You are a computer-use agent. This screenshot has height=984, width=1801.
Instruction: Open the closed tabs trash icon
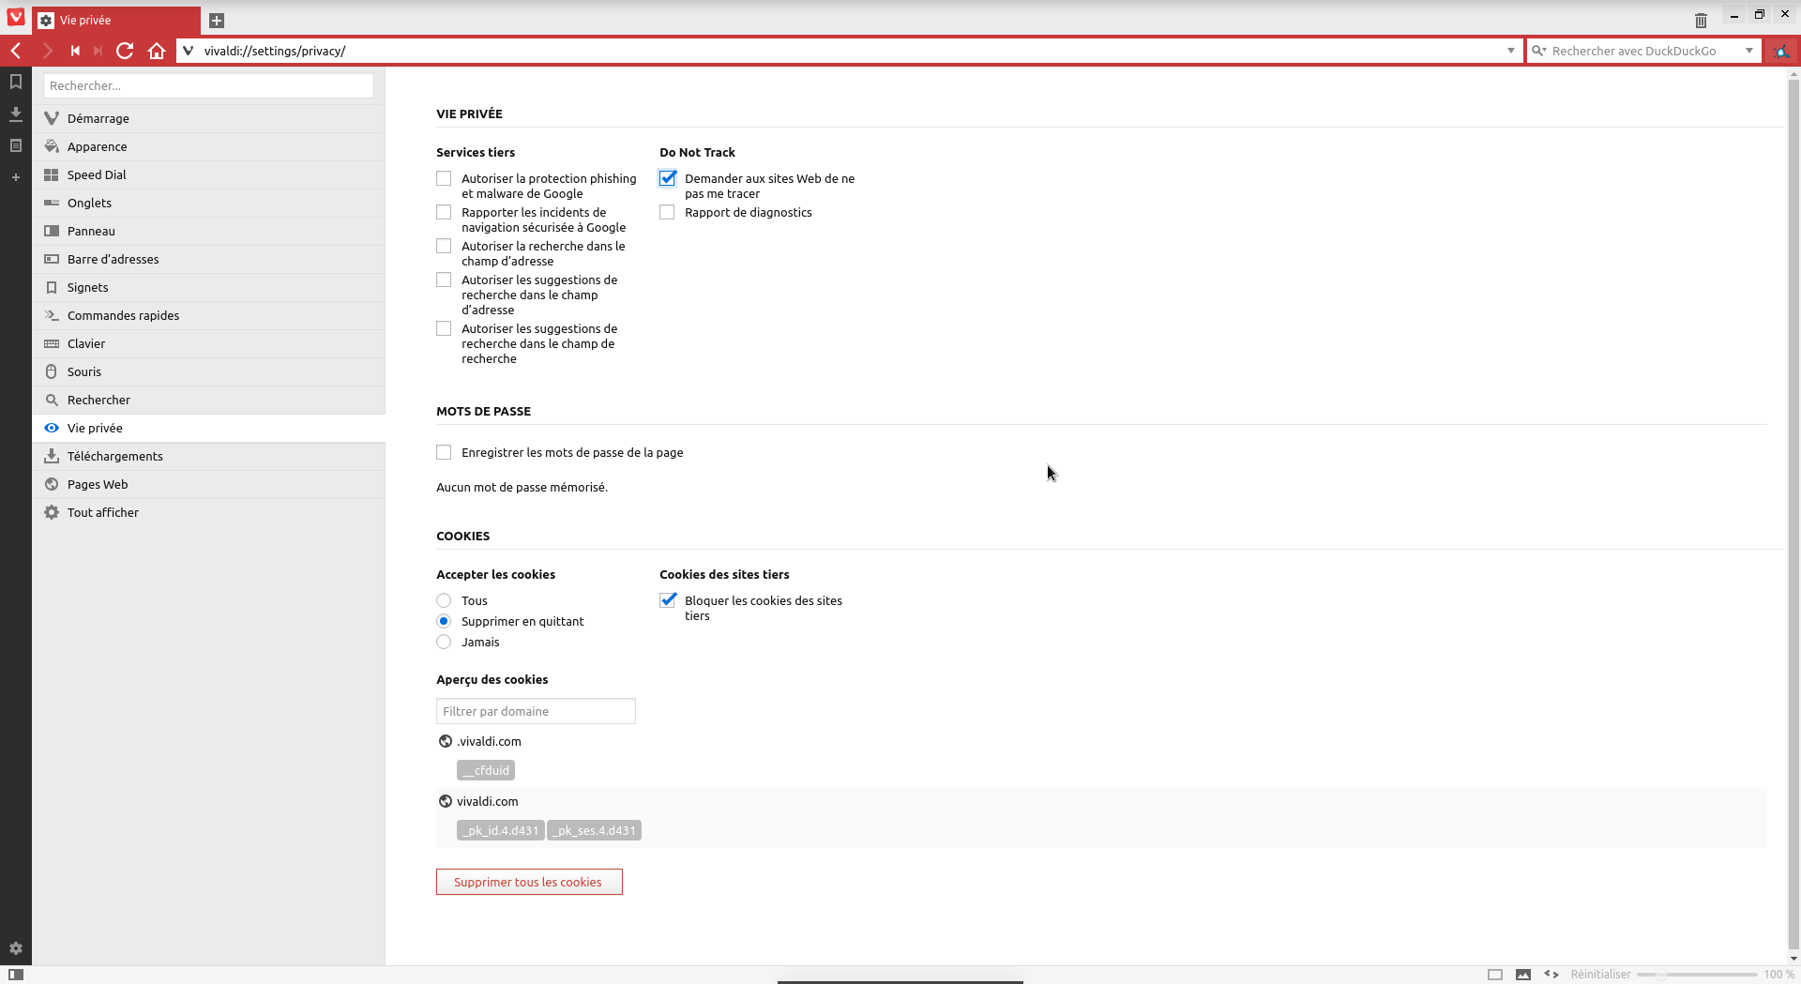point(1701,20)
